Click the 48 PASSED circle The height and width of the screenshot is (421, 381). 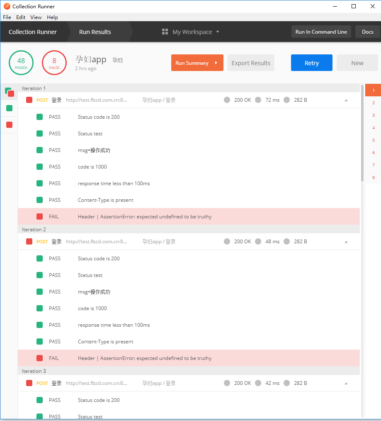[x=21, y=63]
